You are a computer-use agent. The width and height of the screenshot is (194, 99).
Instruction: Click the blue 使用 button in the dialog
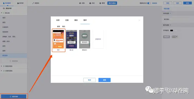click(105, 80)
